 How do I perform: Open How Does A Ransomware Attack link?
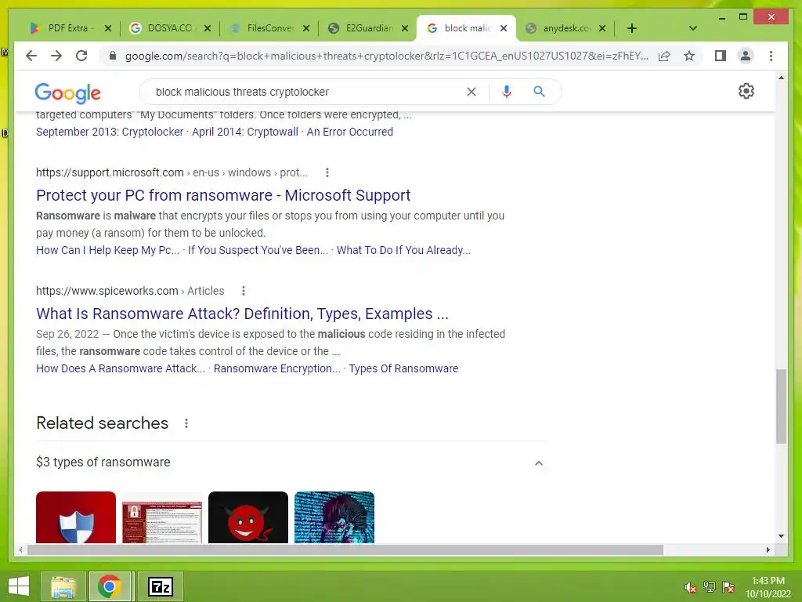(x=120, y=368)
